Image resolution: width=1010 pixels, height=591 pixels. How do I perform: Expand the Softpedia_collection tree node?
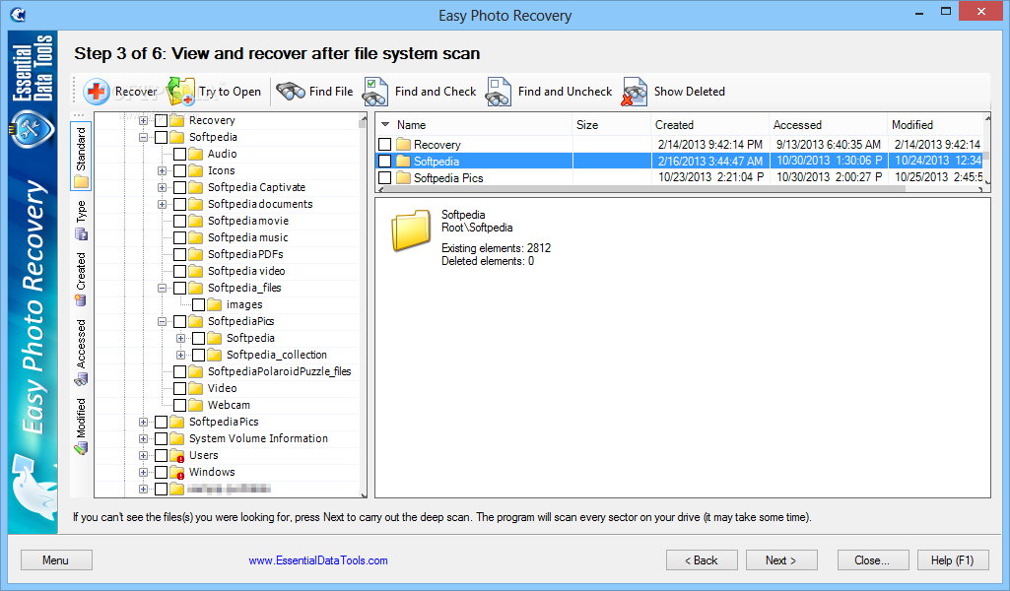pyautogui.click(x=181, y=355)
